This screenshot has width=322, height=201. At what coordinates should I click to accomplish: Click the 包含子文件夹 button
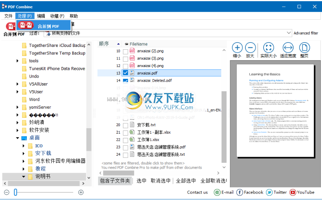coord(115,181)
